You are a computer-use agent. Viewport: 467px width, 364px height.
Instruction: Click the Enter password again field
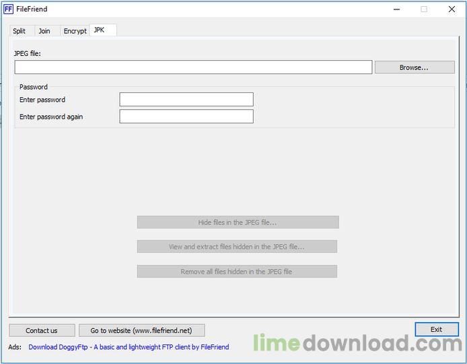point(186,117)
